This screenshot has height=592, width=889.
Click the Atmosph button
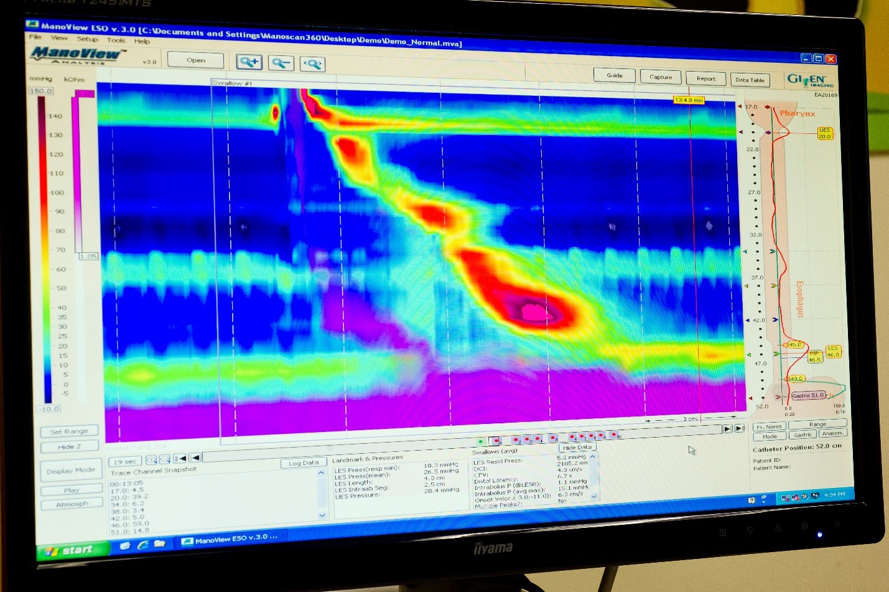(72, 504)
